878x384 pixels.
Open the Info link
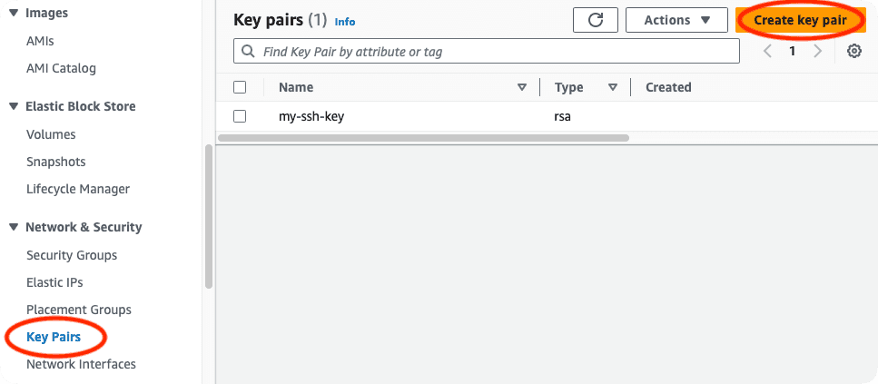pyautogui.click(x=345, y=22)
